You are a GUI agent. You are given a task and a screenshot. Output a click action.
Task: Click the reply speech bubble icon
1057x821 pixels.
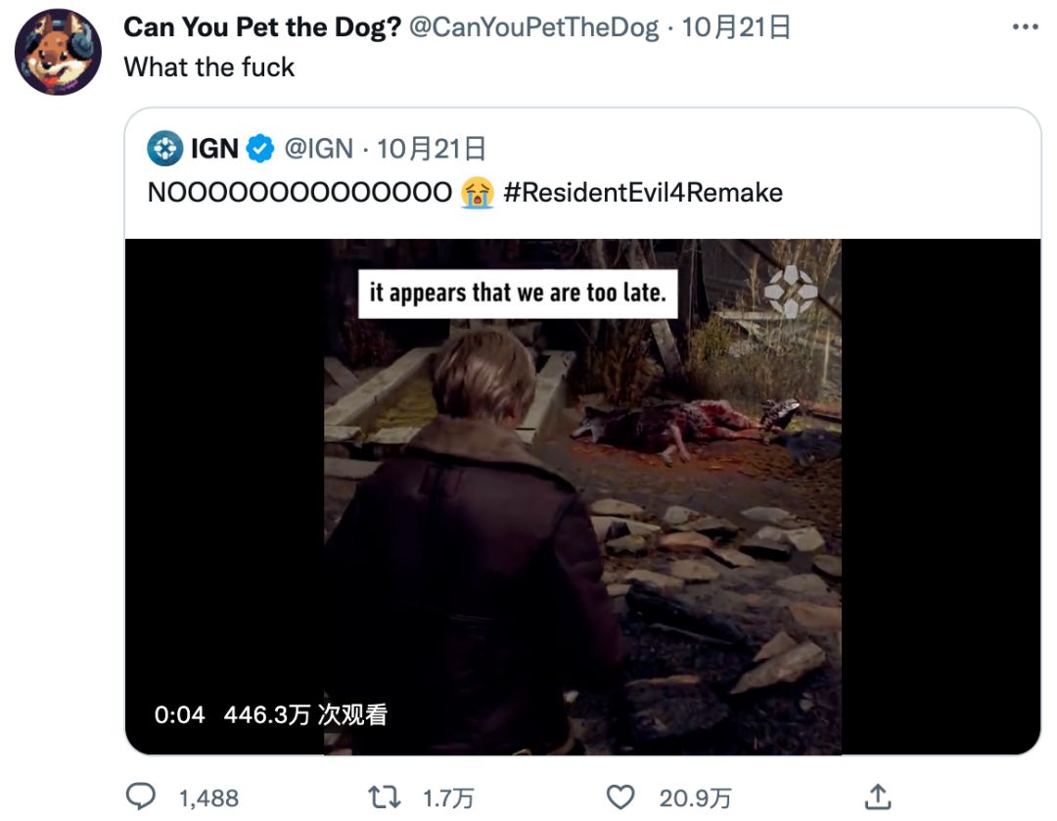(142, 797)
